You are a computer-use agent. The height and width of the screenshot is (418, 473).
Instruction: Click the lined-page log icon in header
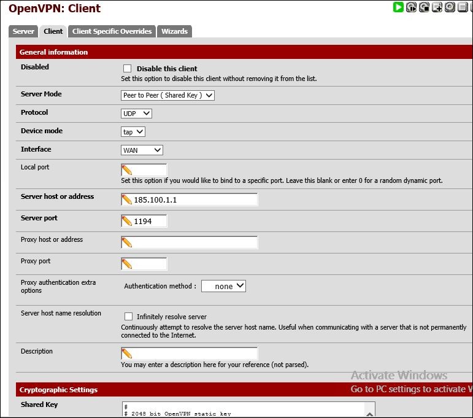pyautogui.click(x=463, y=7)
